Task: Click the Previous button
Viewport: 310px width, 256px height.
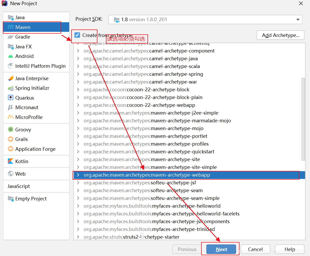Action: coord(187,249)
